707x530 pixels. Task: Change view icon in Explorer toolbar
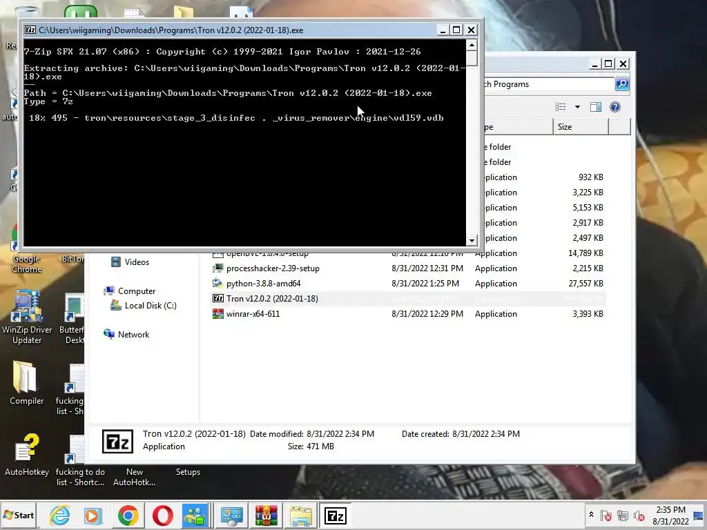[x=561, y=107]
